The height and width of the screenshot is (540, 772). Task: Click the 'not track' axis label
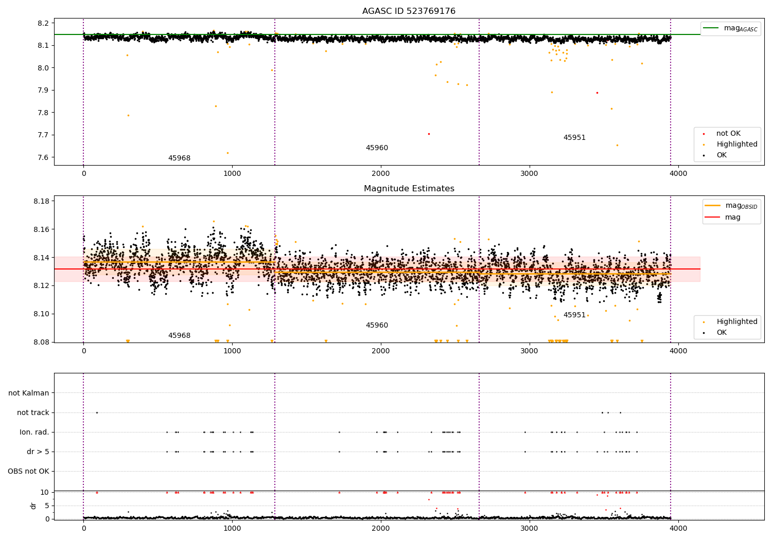[33, 412]
